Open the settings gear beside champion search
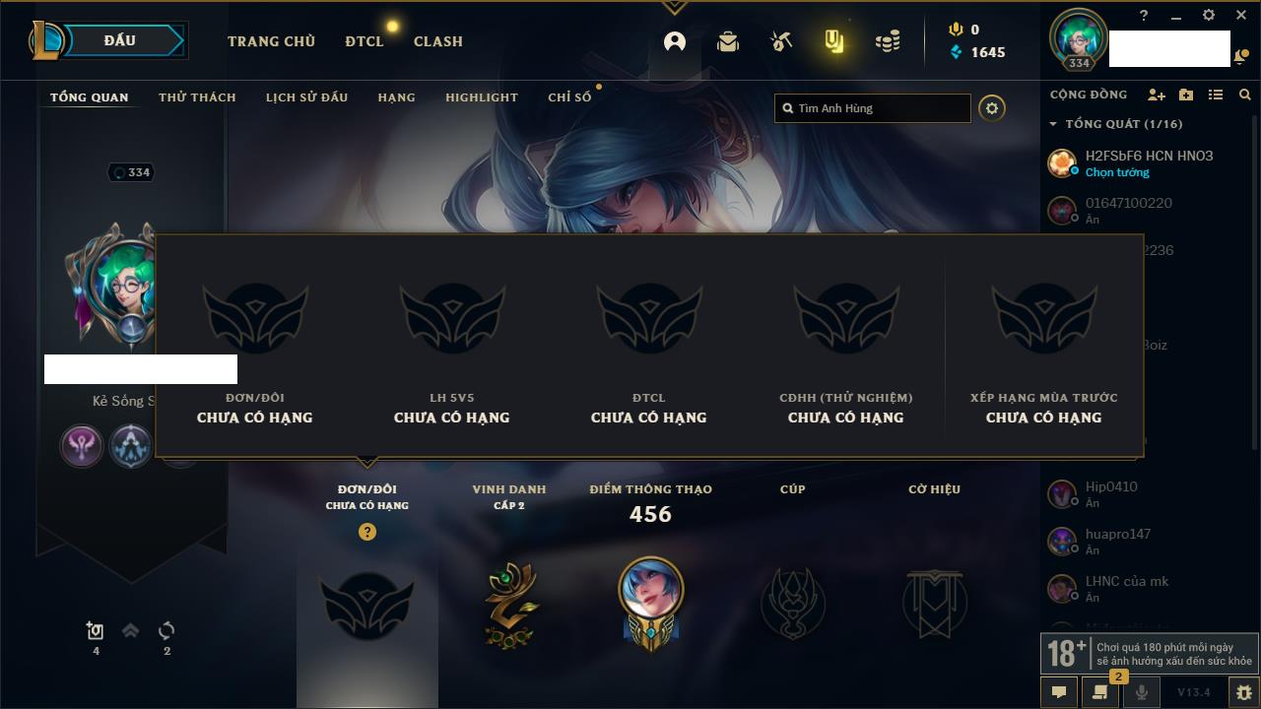 click(x=992, y=108)
